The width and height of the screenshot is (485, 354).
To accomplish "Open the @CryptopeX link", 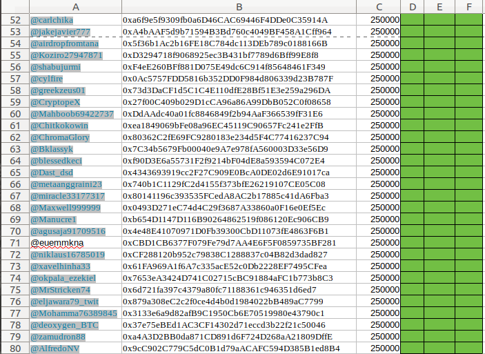I will click(55, 102).
